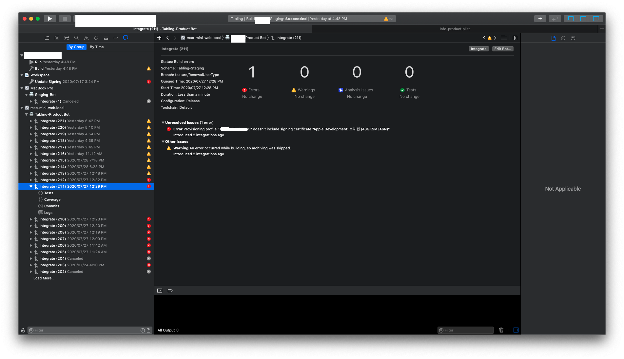The height and width of the screenshot is (359, 624).
Task: Open the related items grid menu
Action: pos(159,38)
